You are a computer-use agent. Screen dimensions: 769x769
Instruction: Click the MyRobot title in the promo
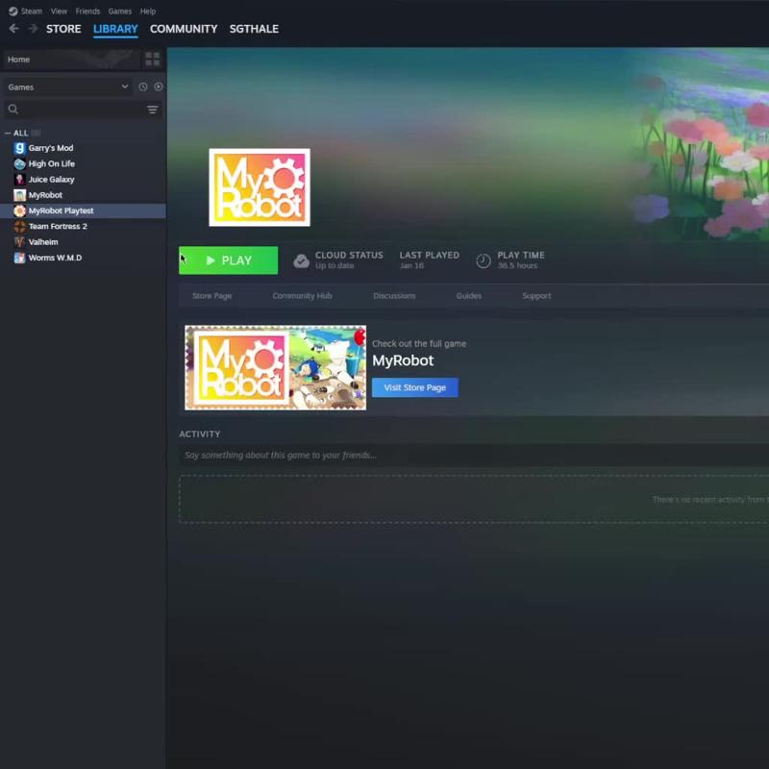click(403, 360)
